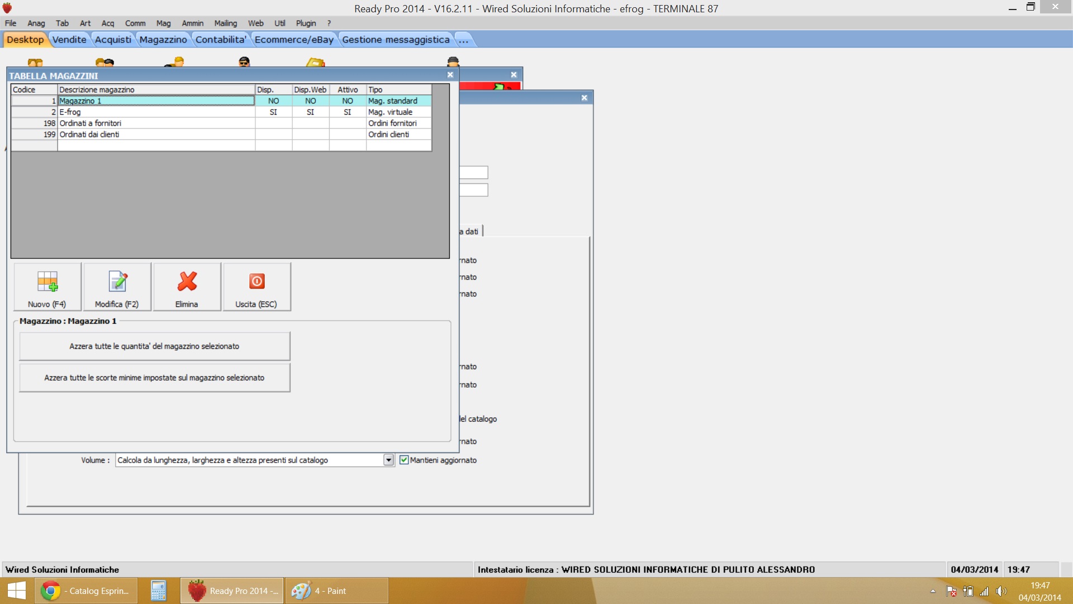
Task: Close the background window with the red bar
Action: (x=514, y=74)
